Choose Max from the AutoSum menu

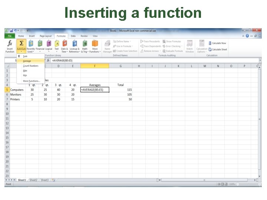pos(31,70)
